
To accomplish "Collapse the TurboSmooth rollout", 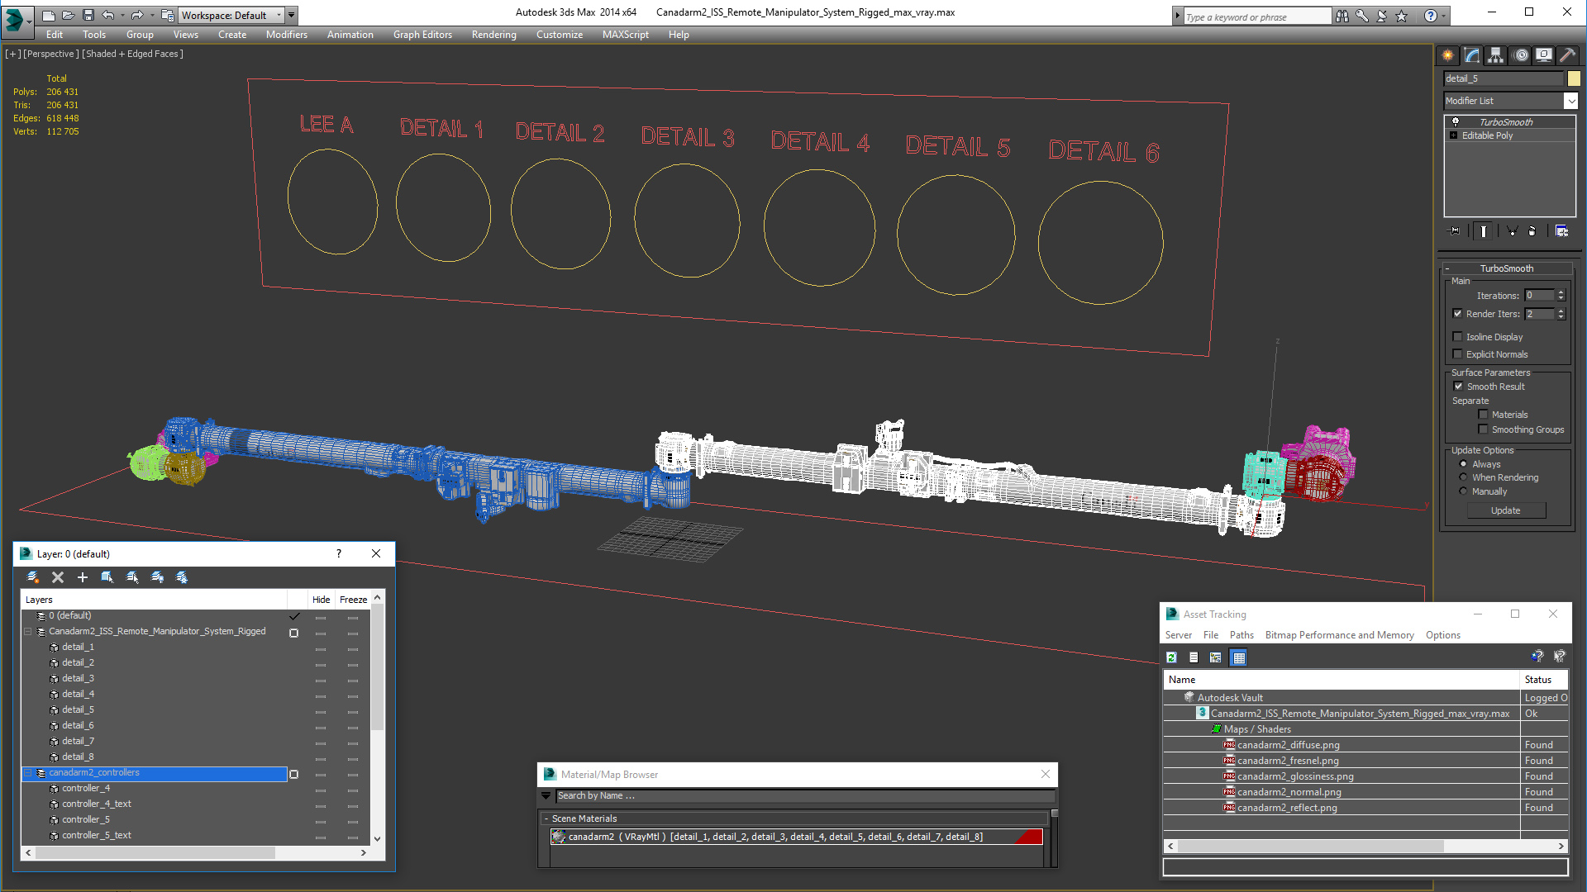I will click(1506, 268).
